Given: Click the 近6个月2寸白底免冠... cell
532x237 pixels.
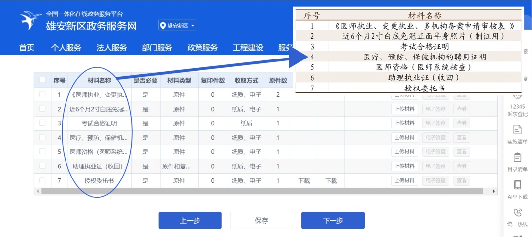Looking at the screenshot, I should [99, 109].
